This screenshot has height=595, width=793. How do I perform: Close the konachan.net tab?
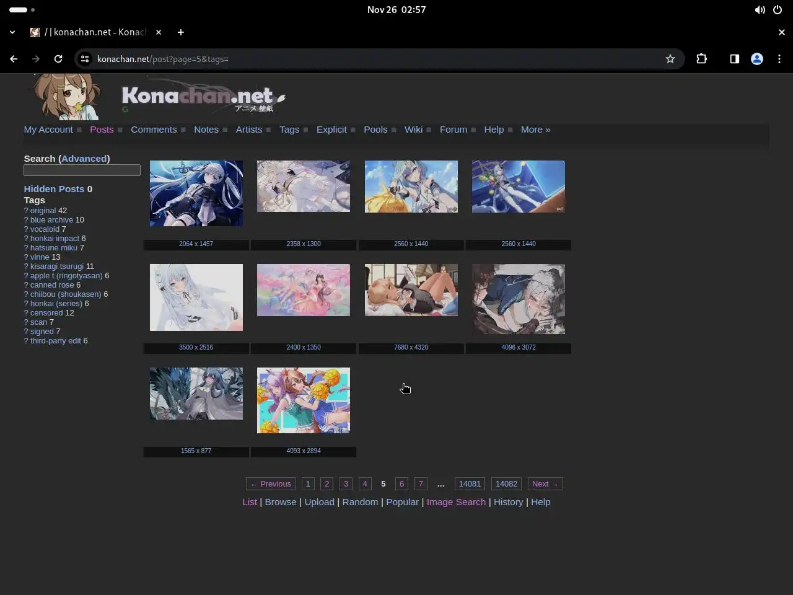159,32
